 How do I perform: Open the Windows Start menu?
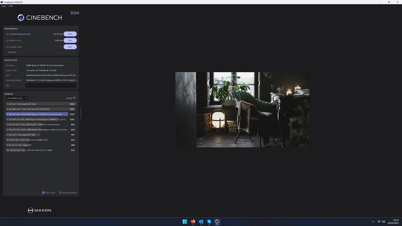185,222
